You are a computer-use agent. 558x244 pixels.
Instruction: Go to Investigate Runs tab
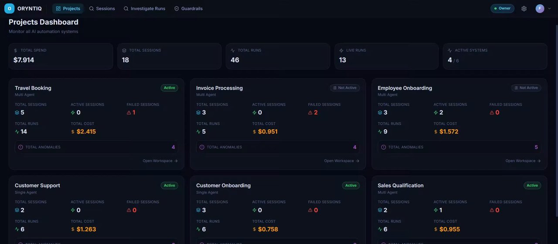click(144, 8)
